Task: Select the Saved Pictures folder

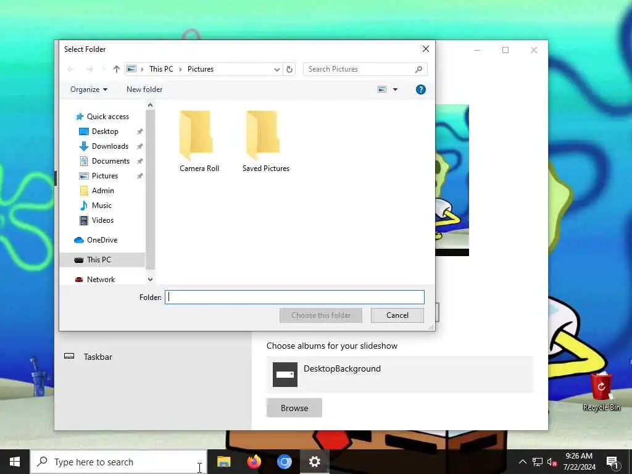Action: [x=265, y=141]
